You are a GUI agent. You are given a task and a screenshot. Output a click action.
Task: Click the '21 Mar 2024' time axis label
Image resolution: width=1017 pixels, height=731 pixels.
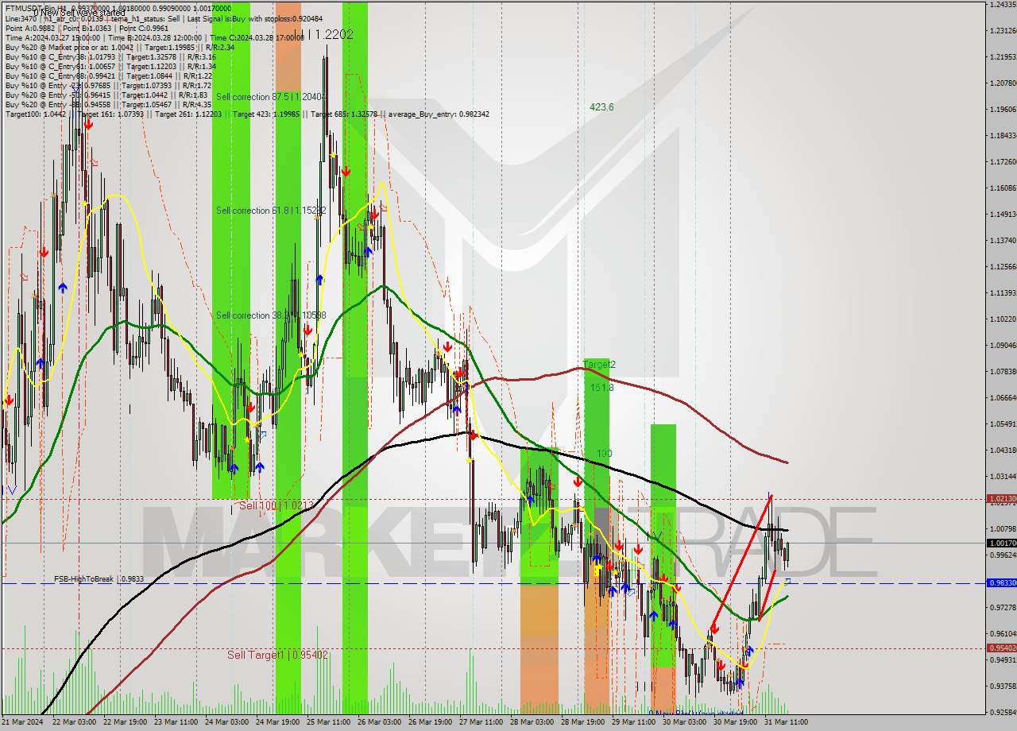[23, 722]
